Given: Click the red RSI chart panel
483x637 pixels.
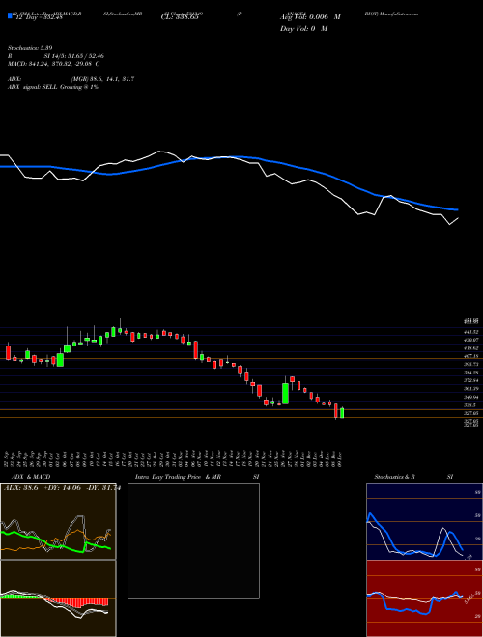Looking at the screenshot, I should 424,598.
